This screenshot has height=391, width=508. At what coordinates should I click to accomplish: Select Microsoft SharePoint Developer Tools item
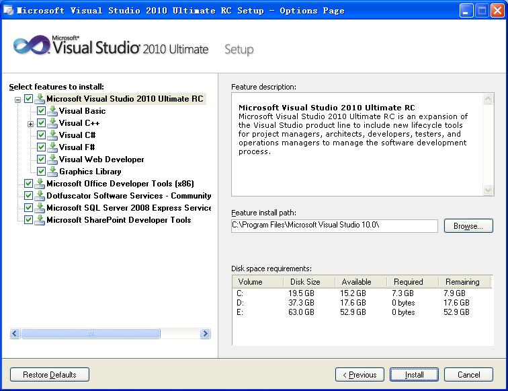coord(118,220)
